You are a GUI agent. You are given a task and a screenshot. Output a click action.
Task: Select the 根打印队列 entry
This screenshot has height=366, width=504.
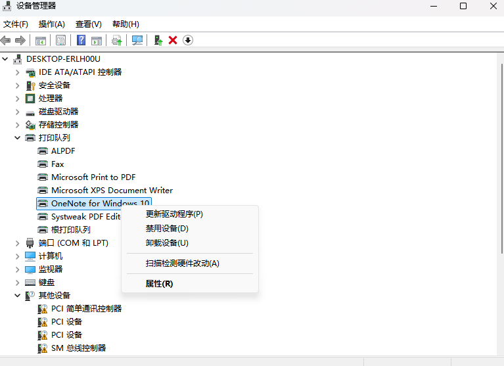coord(71,230)
